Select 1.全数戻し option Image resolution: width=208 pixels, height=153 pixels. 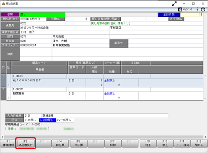[47, 120]
